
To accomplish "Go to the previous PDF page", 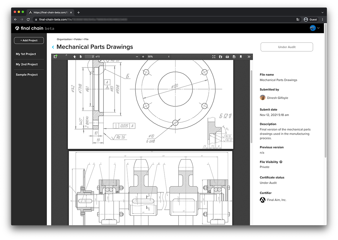I will tap(75, 57).
